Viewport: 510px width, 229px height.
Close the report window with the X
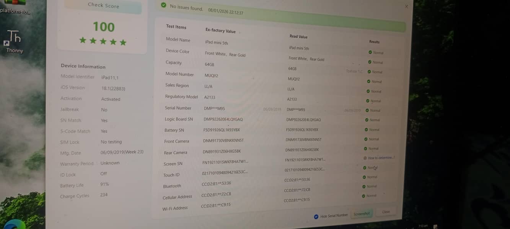coord(406,6)
